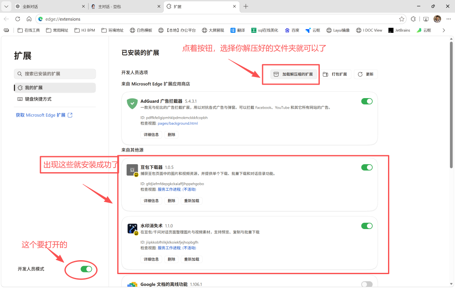Disable the 水印消失术 toggle
Screen dimensions: 455x288
coord(367,226)
